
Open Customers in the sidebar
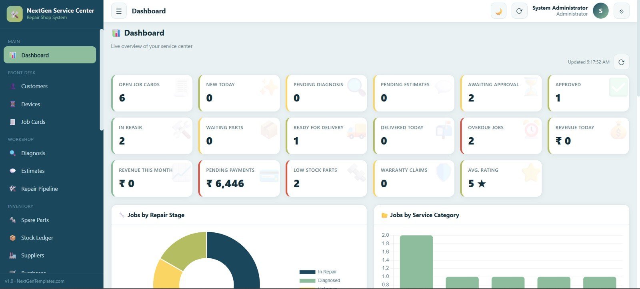click(x=50, y=86)
